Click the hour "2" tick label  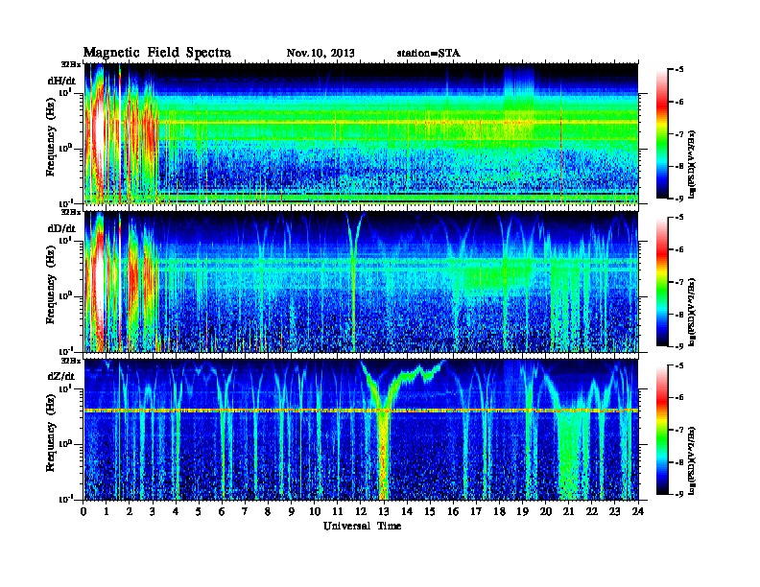(x=130, y=511)
